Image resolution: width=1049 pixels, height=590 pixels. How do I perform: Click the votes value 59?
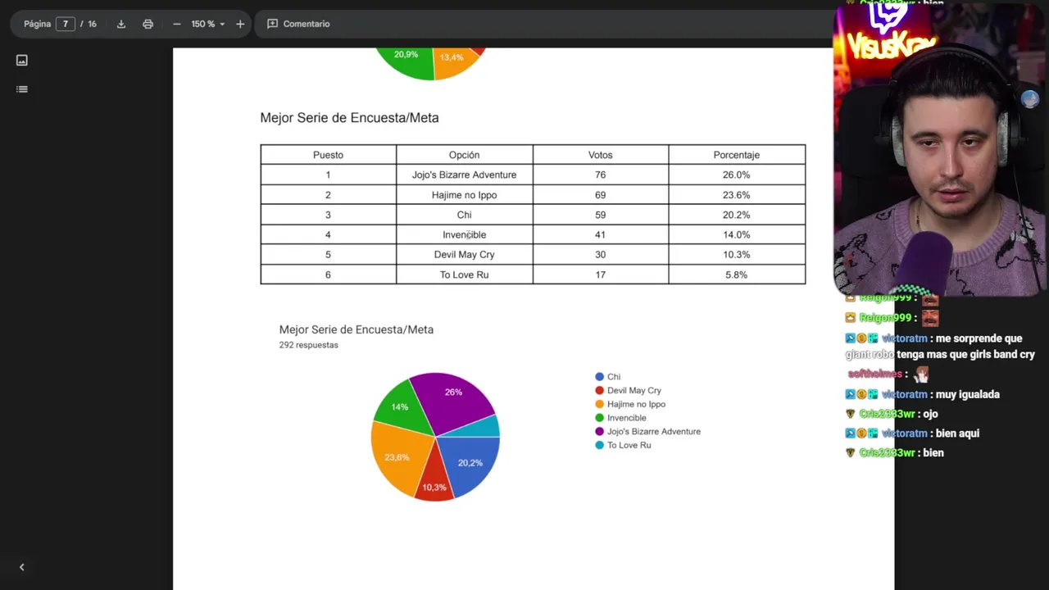600,215
